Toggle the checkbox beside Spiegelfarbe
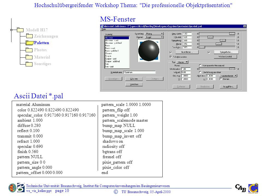The height and width of the screenshot is (196, 262). coord(209,52)
